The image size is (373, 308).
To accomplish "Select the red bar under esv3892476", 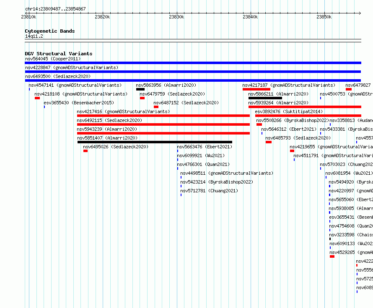I will (308, 116).
